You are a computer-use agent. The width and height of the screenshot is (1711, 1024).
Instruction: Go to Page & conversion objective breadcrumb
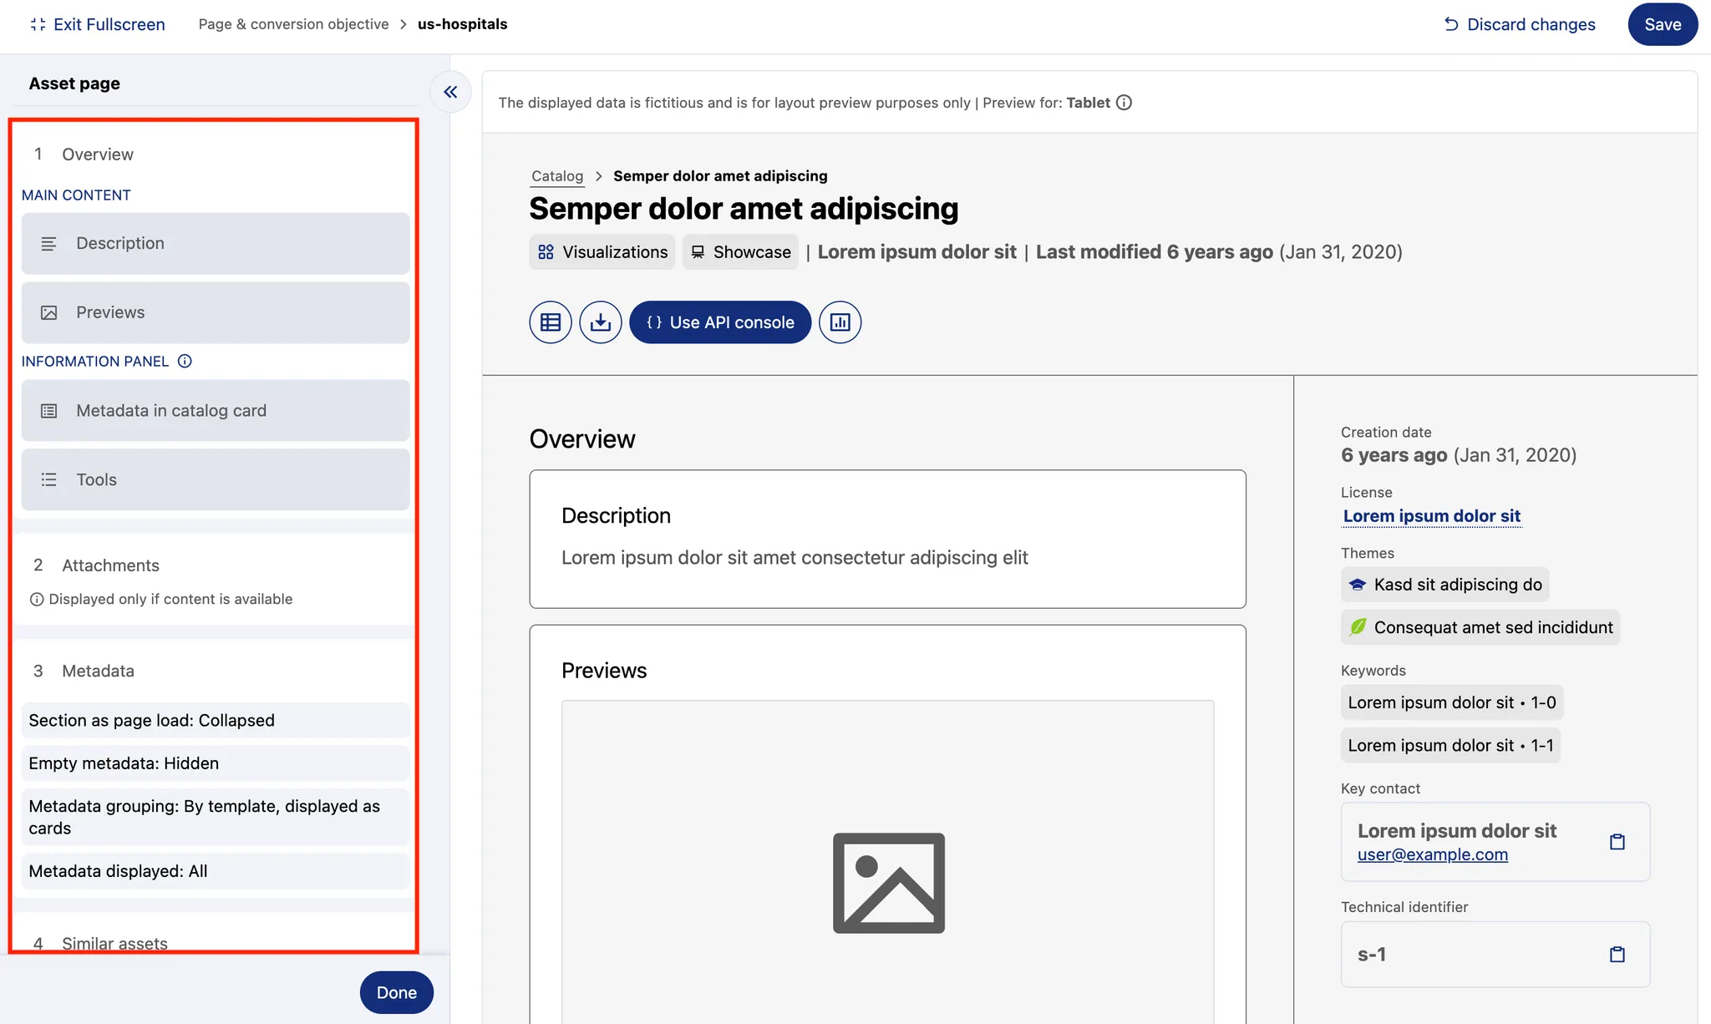point(293,24)
